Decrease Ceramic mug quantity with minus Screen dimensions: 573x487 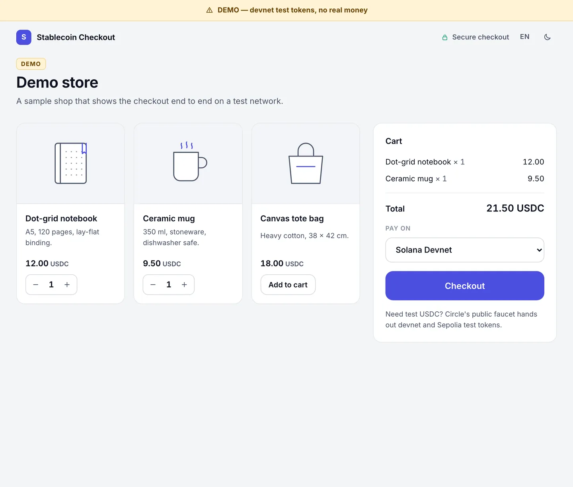point(153,285)
